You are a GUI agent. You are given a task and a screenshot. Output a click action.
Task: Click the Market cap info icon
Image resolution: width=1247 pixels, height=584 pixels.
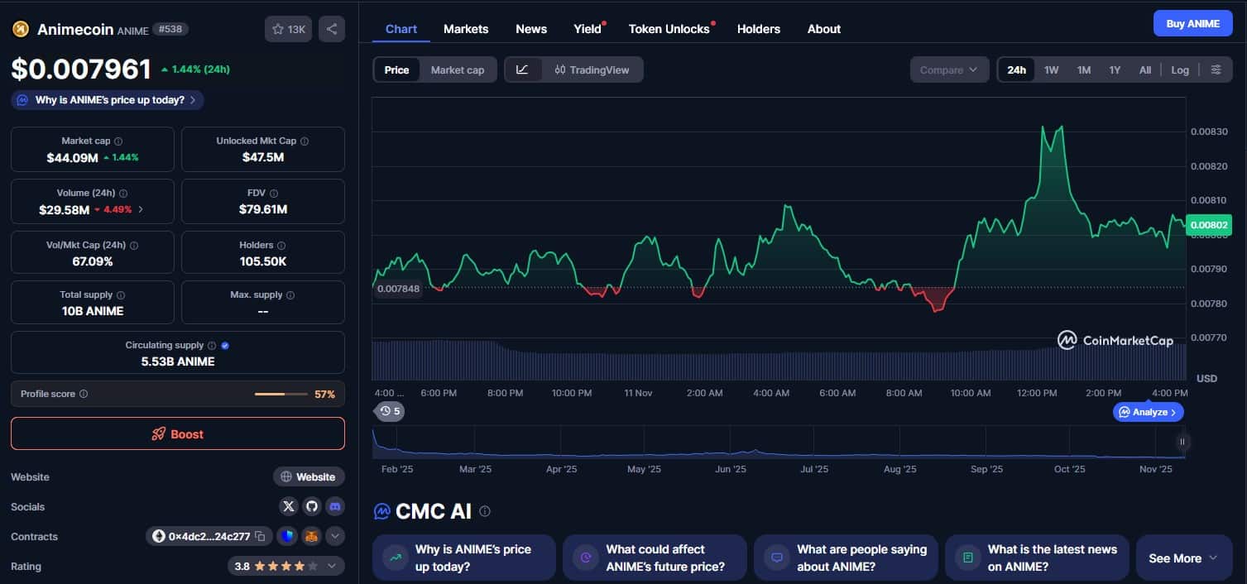[x=118, y=141]
